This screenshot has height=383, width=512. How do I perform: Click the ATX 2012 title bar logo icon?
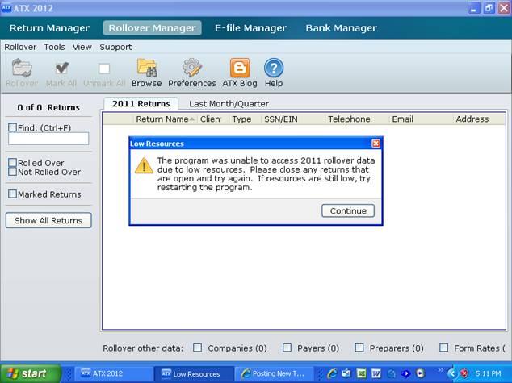tap(6, 8)
